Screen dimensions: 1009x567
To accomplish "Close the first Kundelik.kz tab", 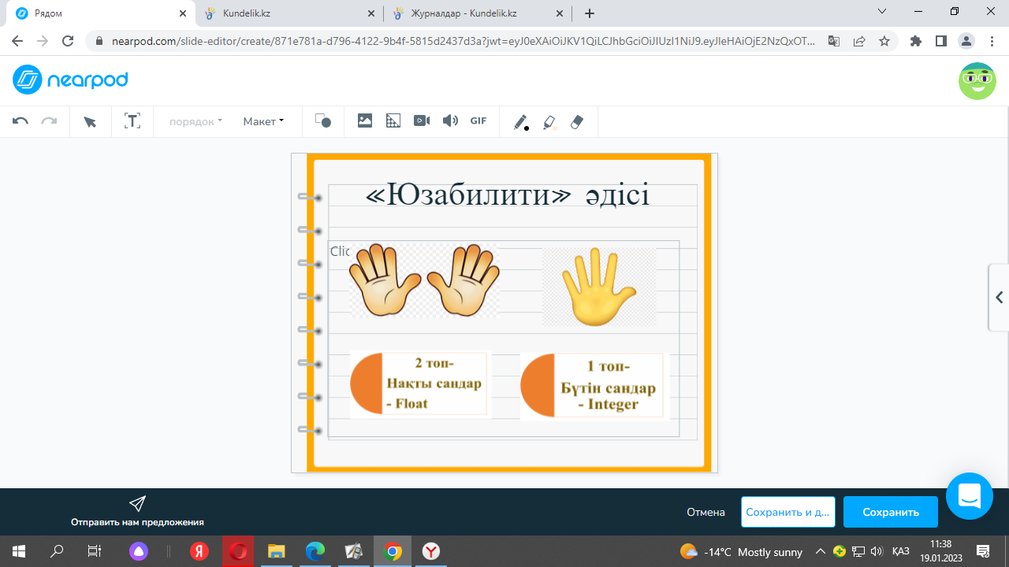I will pos(371,13).
